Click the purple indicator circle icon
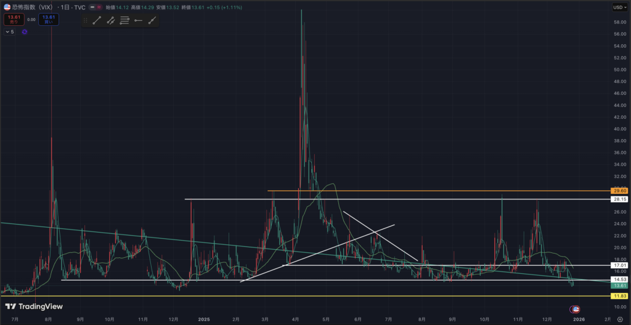The height and width of the screenshot is (325, 631). click(x=24, y=31)
